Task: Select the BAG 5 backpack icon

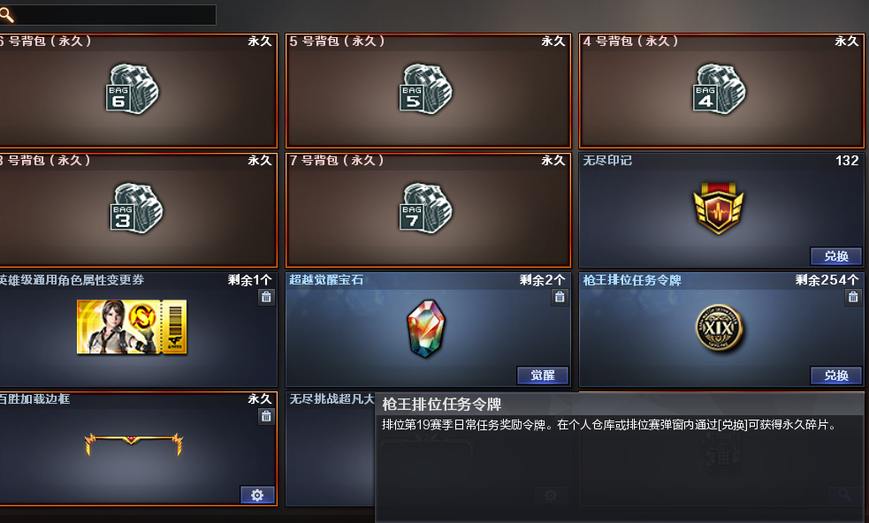Action: 425,89
